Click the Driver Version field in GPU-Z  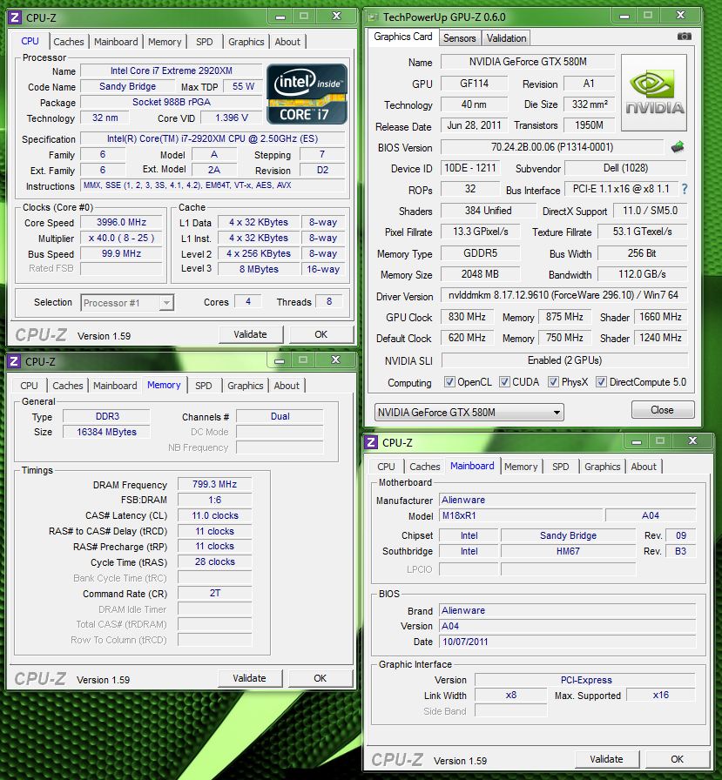coord(563,295)
